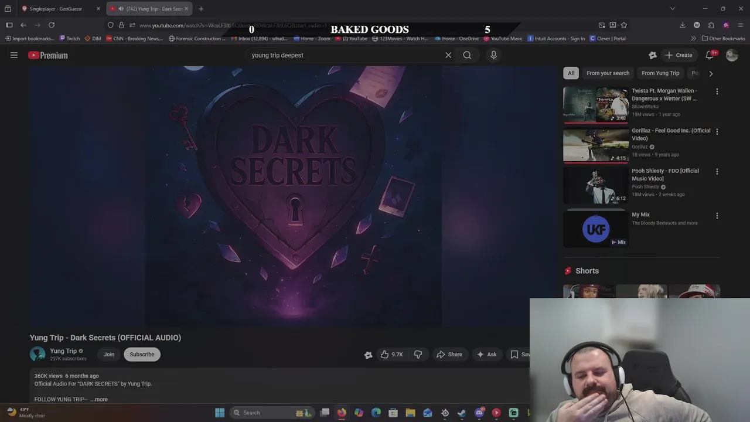Go to the YouTube Premium home logo
The height and width of the screenshot is (422, 750).
point(48,55)
